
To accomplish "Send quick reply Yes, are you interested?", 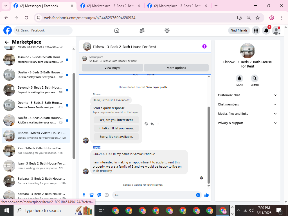I will (116, 120).
